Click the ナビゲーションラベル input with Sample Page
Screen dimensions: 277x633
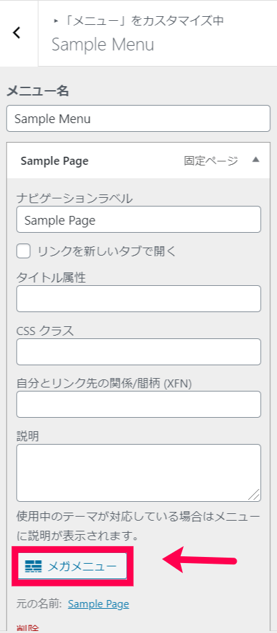(x=138, y=219)
